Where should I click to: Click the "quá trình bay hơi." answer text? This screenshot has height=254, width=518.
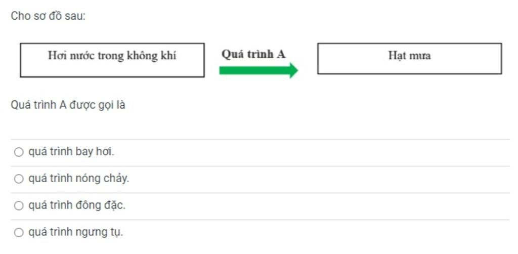click(71, 152)
